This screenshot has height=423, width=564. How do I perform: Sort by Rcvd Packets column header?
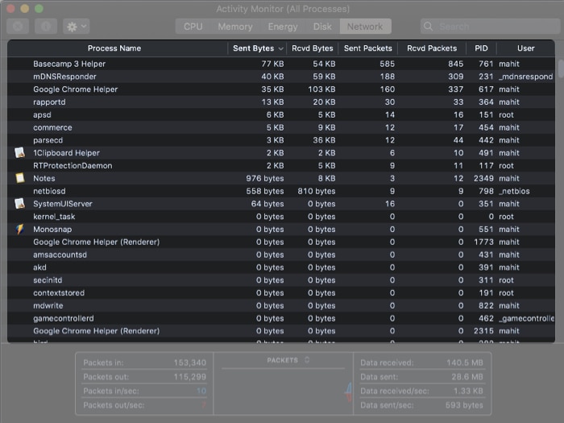pos(432,48)
